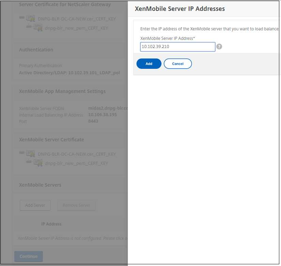Click the Remove Server button in background page

tap(76, 205)
